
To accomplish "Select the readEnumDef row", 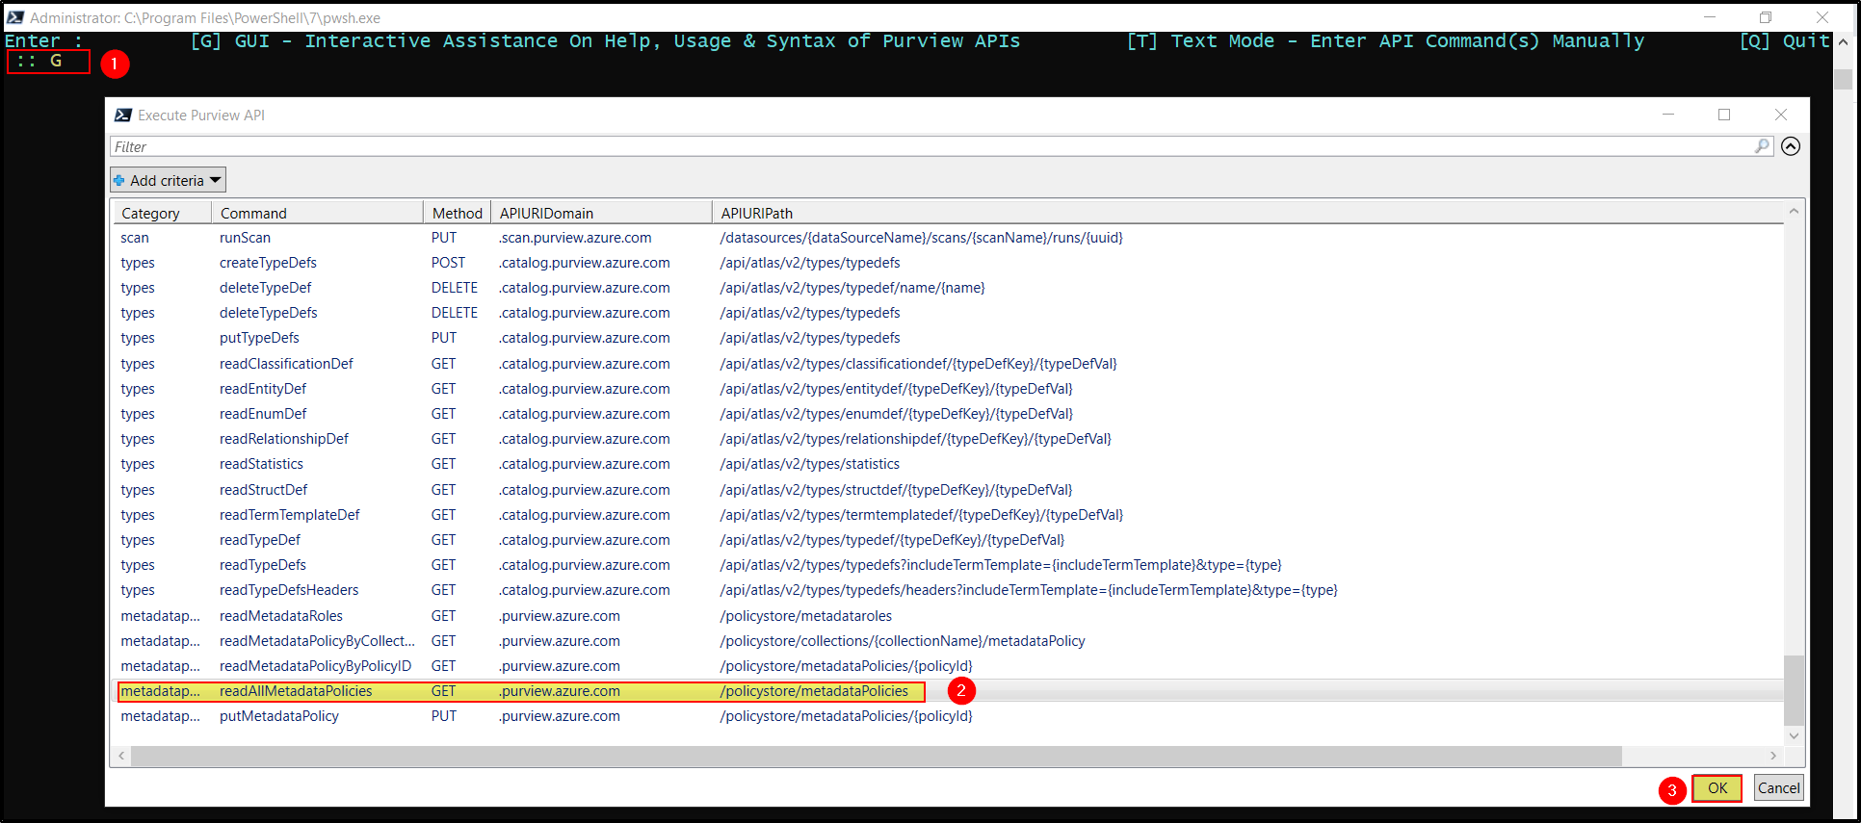I will (x=949, y=414).
